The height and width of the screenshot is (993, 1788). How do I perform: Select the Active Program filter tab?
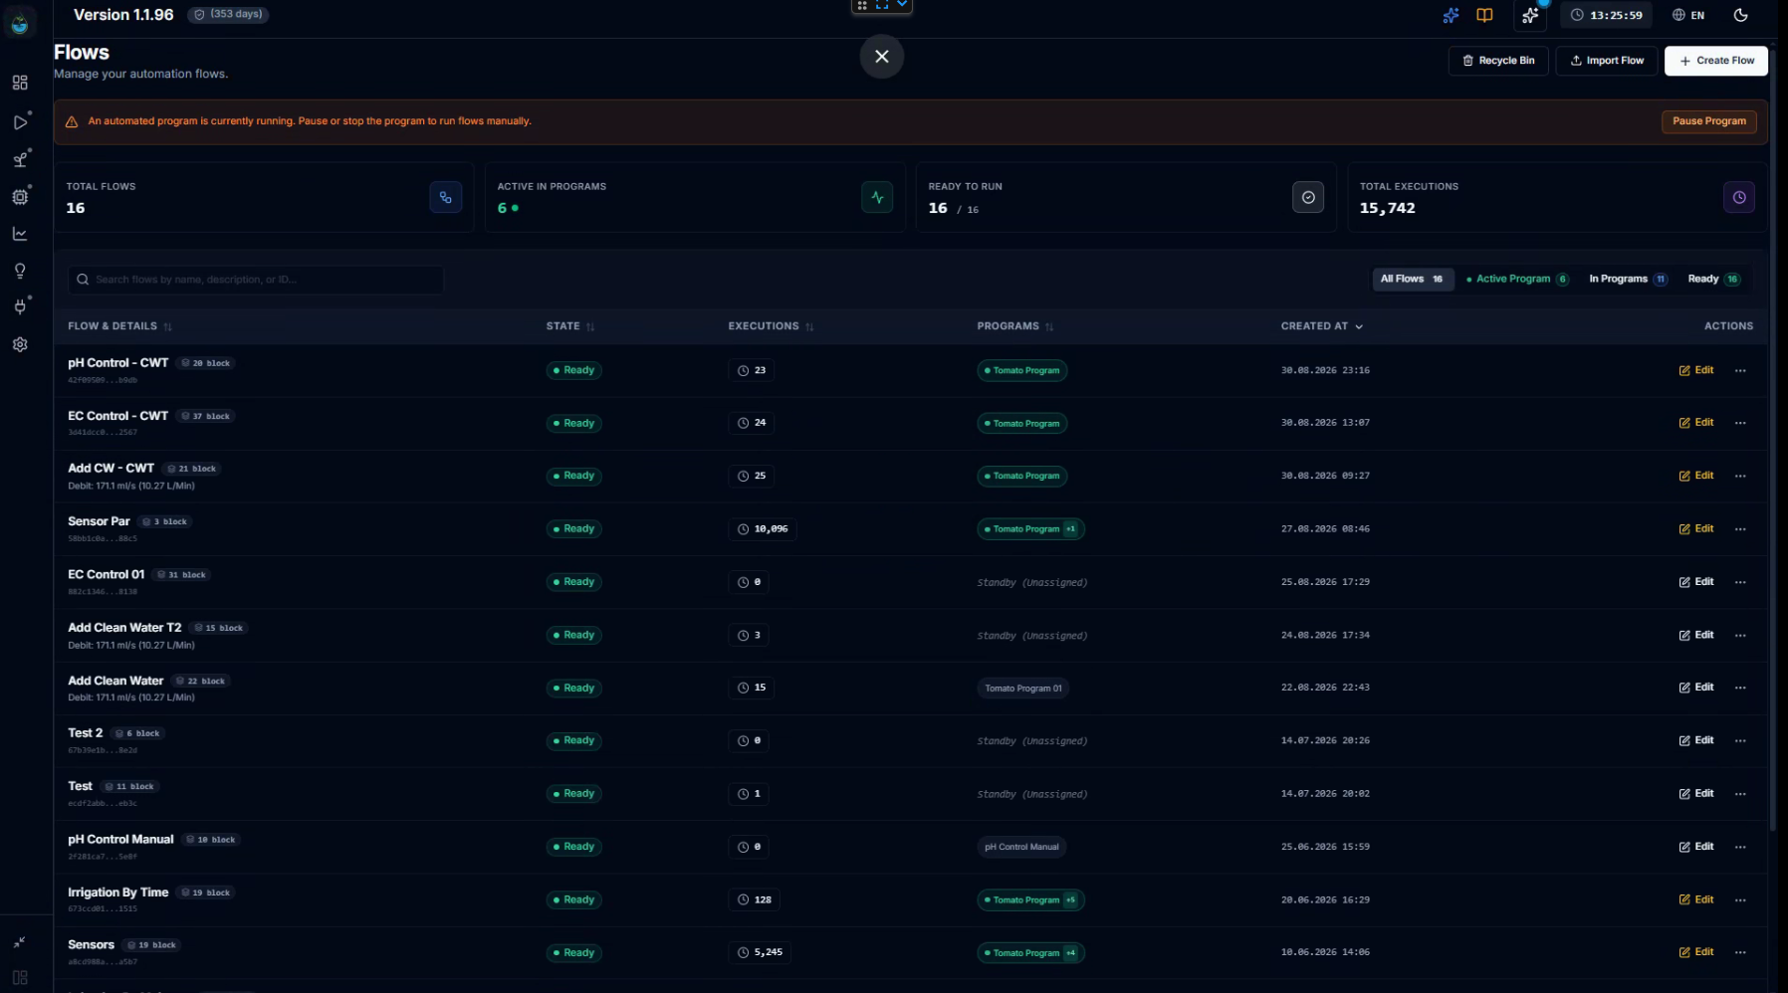[1517, 280]
